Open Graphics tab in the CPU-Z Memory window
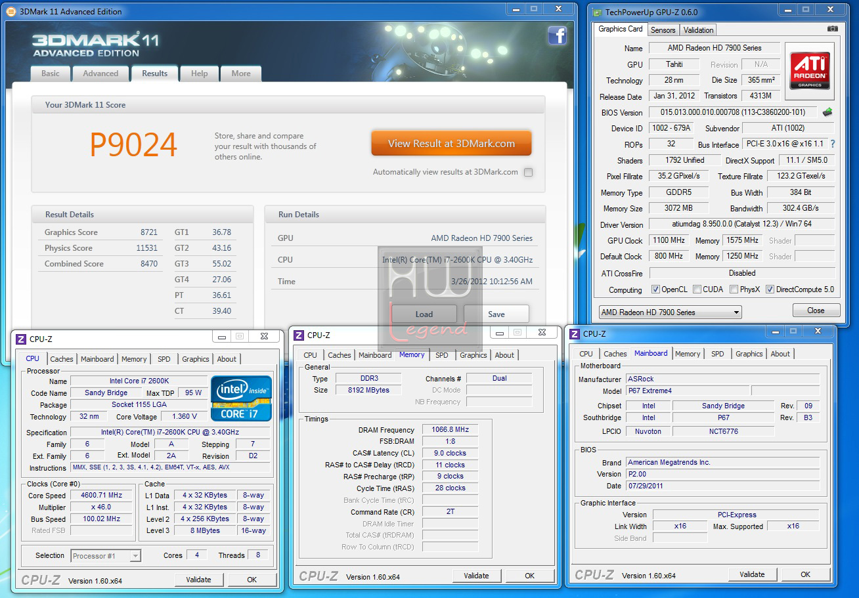 click(474, 355)
